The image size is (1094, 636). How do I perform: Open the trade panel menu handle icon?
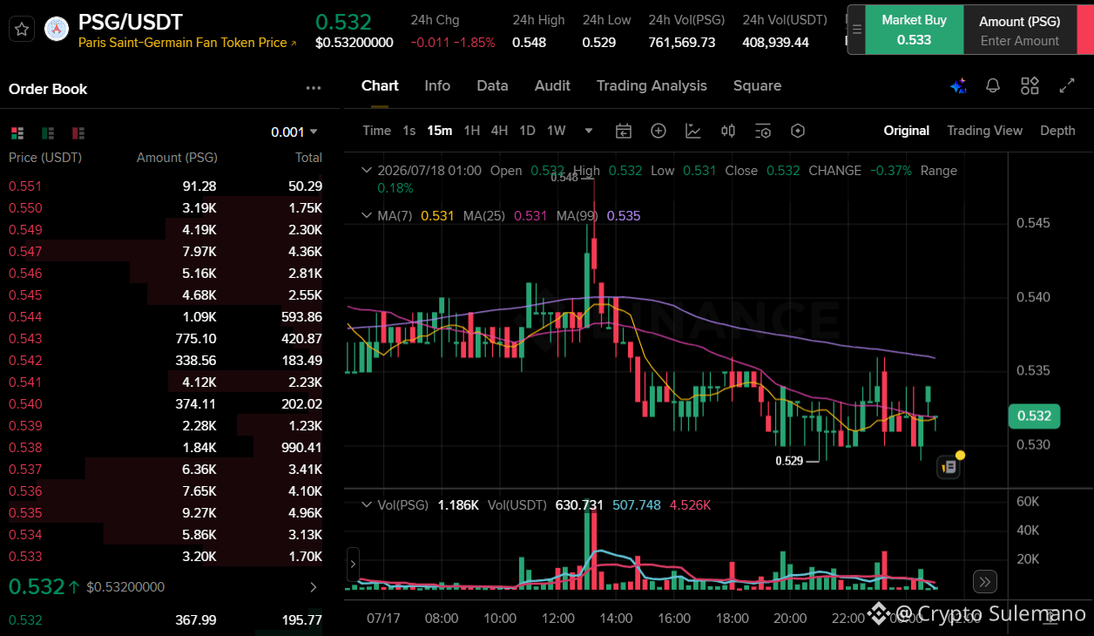(856, 30)
